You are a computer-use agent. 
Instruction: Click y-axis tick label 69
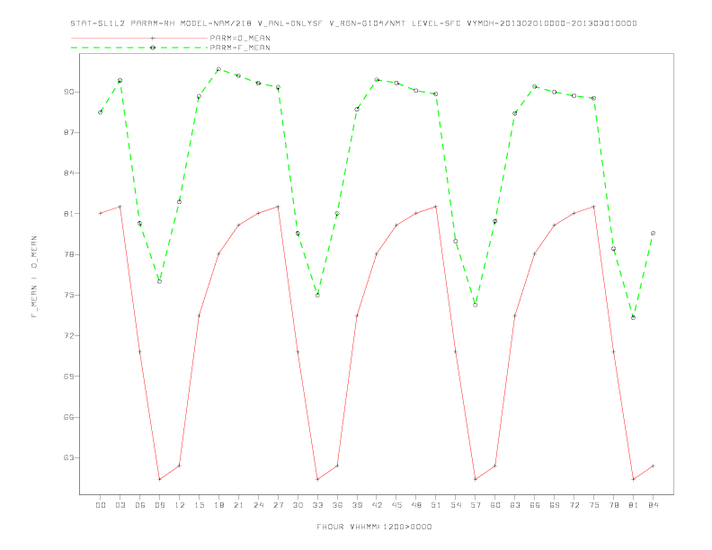point(68,377)
